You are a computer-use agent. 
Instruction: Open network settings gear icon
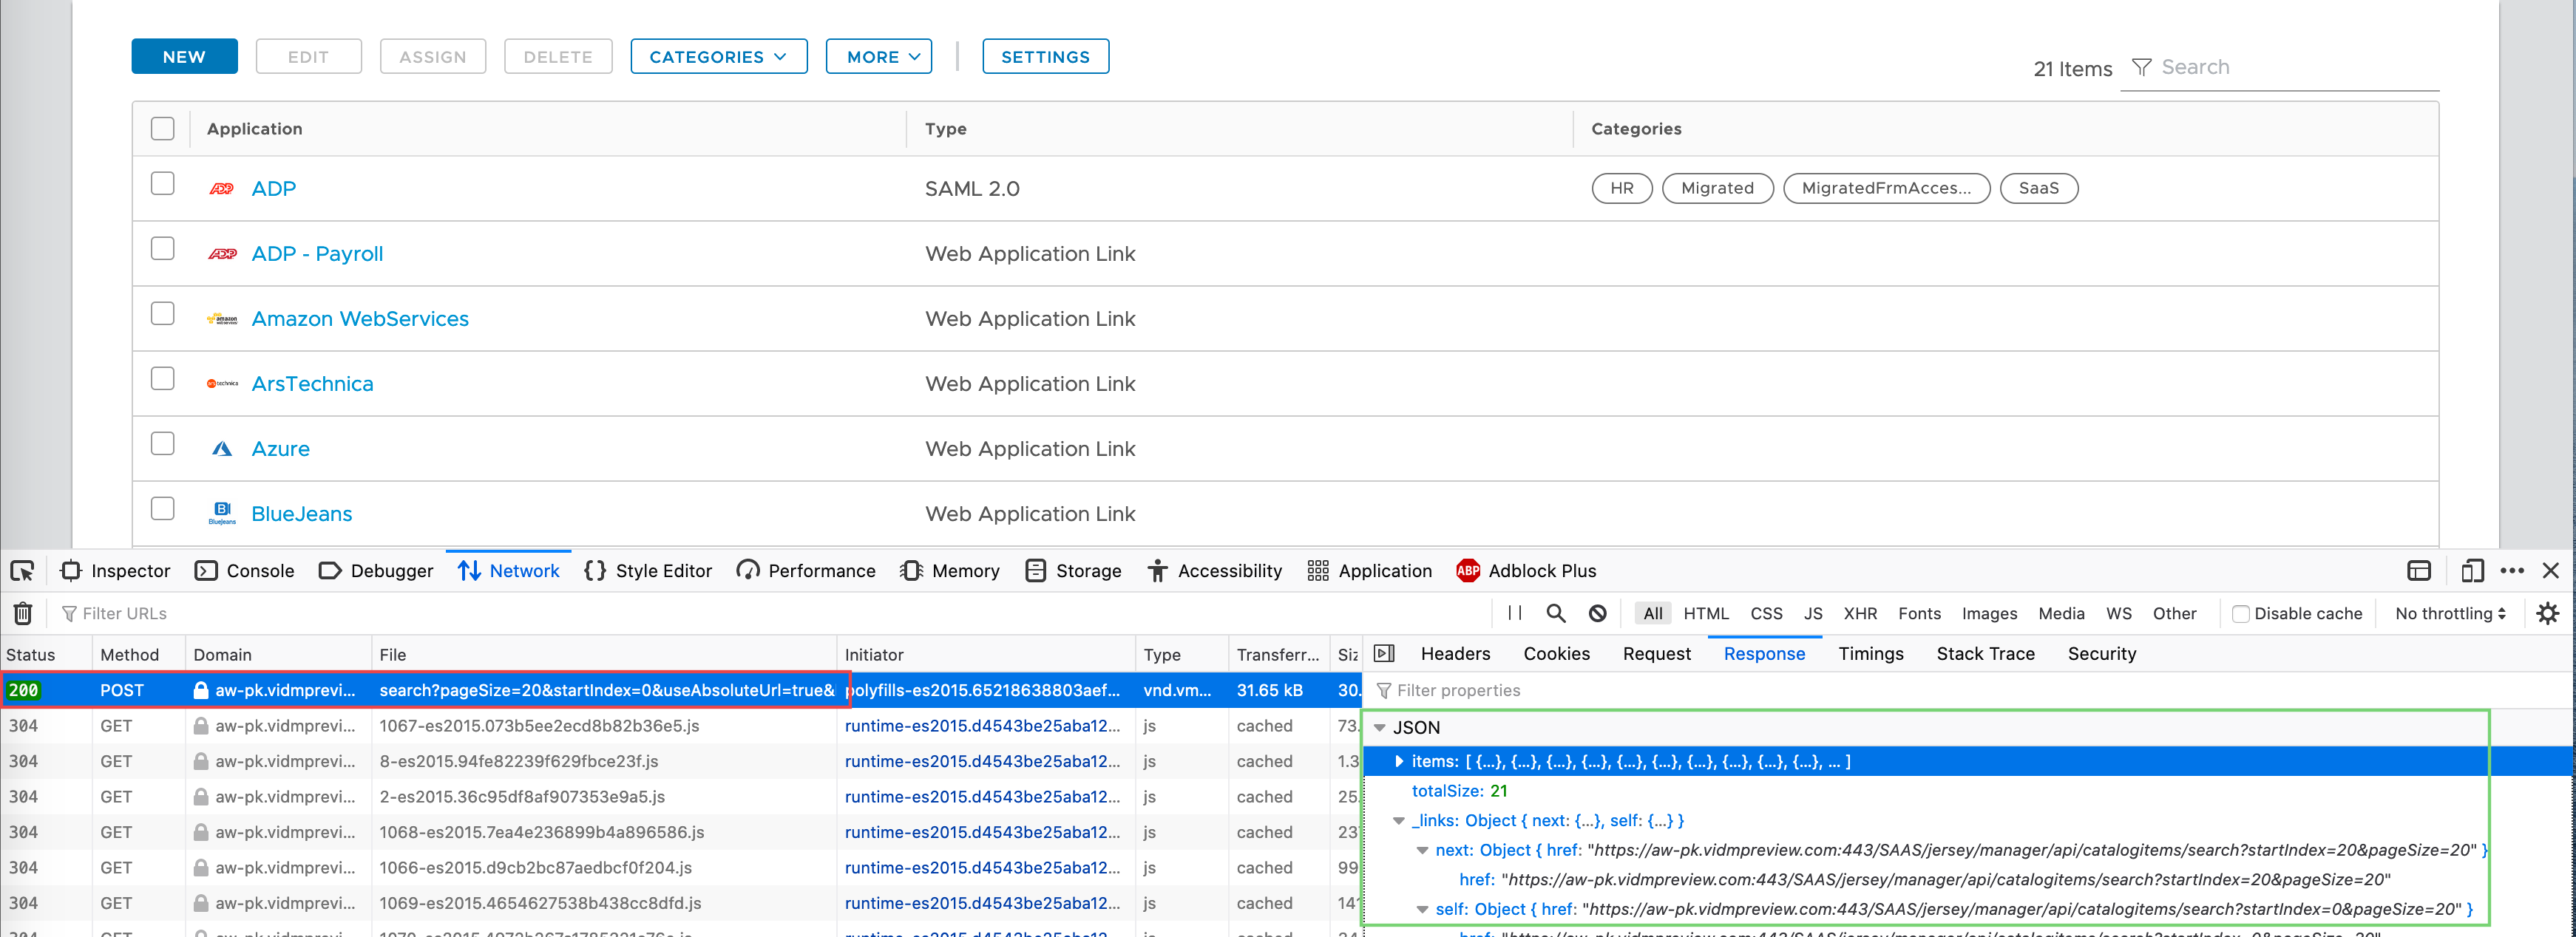pos(2547,613)
